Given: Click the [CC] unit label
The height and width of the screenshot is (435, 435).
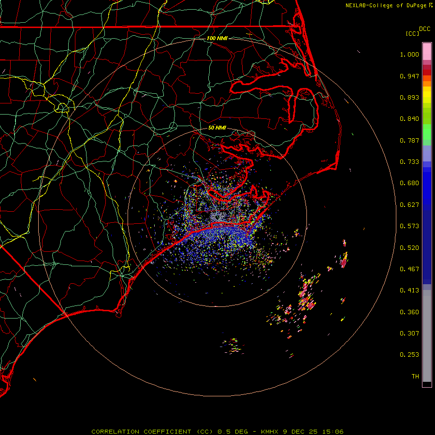Looking at the screenshot, I should pyautogui.click(x=412, y=33).
